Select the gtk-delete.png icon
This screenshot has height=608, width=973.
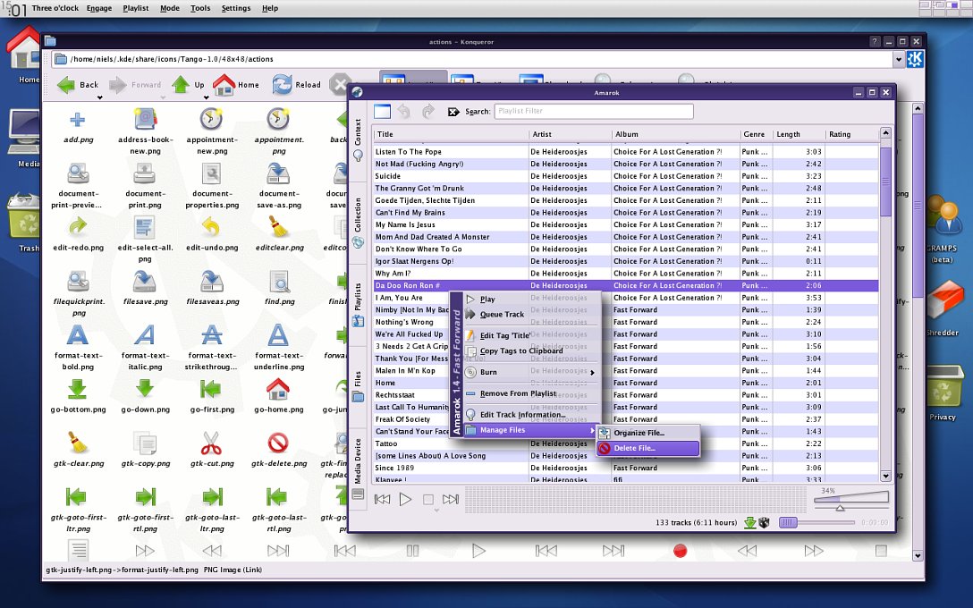click(x=278, y=443)
